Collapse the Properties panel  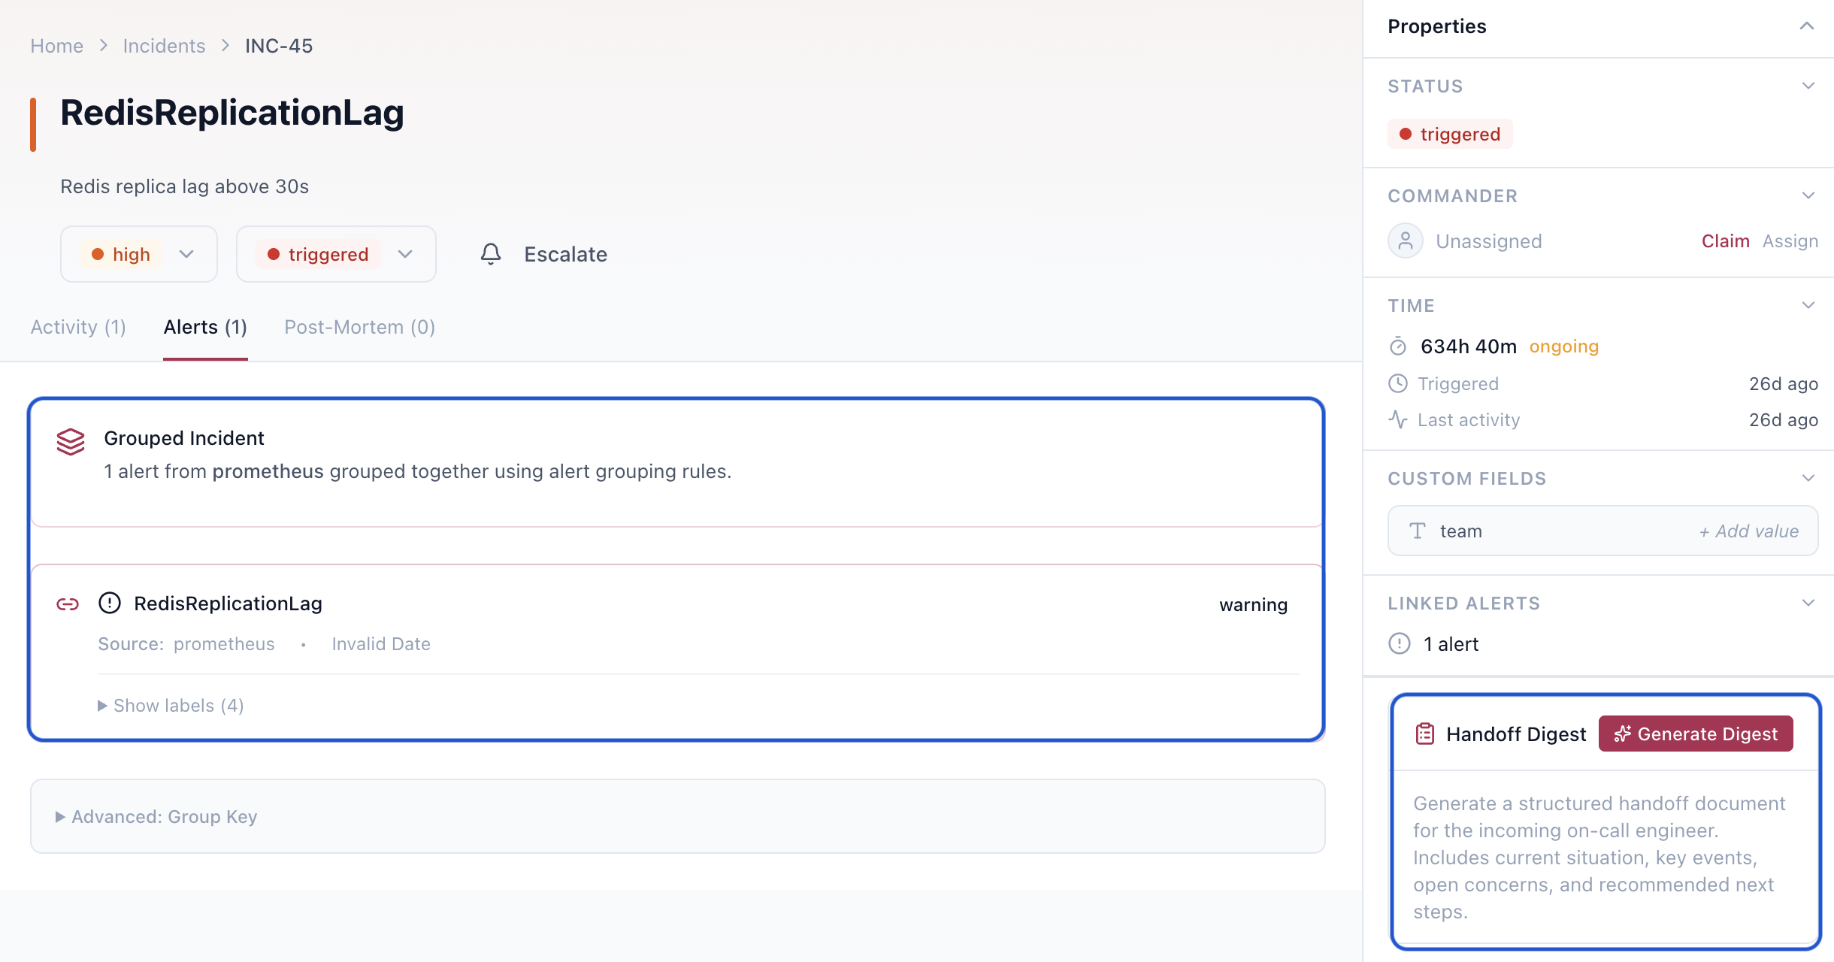1807,26
